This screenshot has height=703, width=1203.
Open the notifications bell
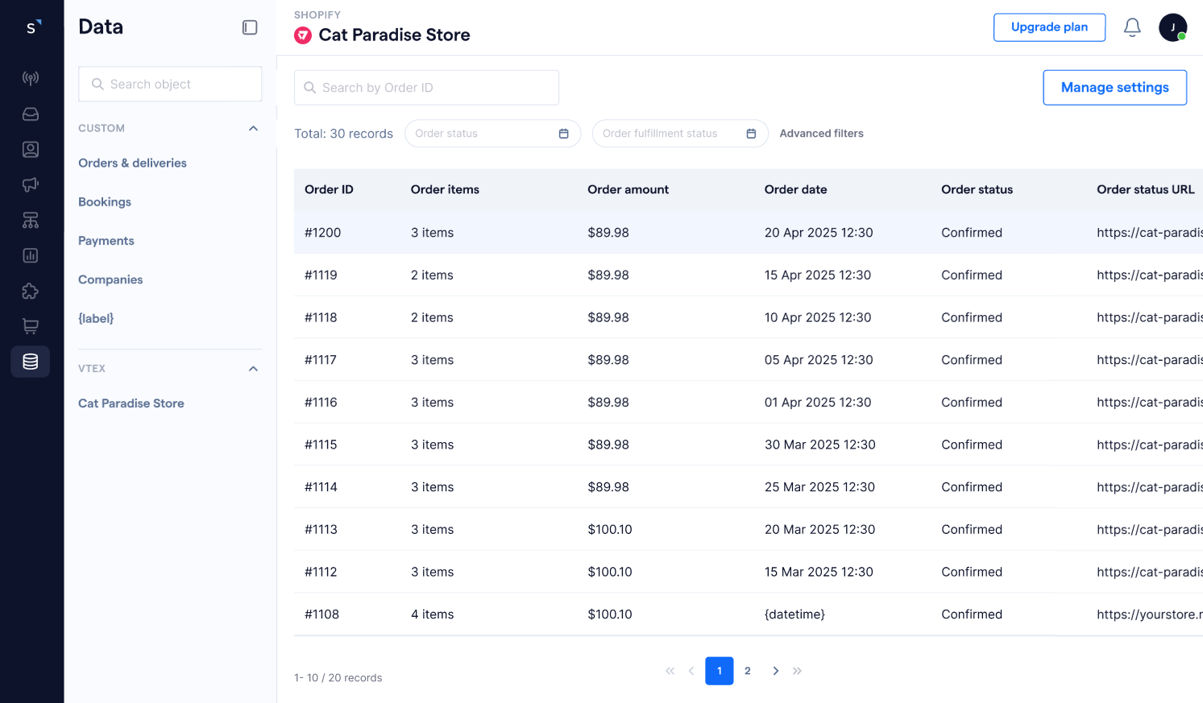click(1132, 27)
